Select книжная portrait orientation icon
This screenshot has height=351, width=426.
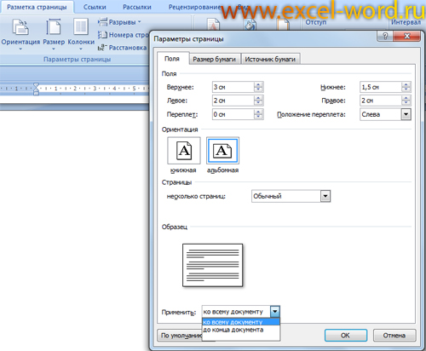(x=184, y=151)
